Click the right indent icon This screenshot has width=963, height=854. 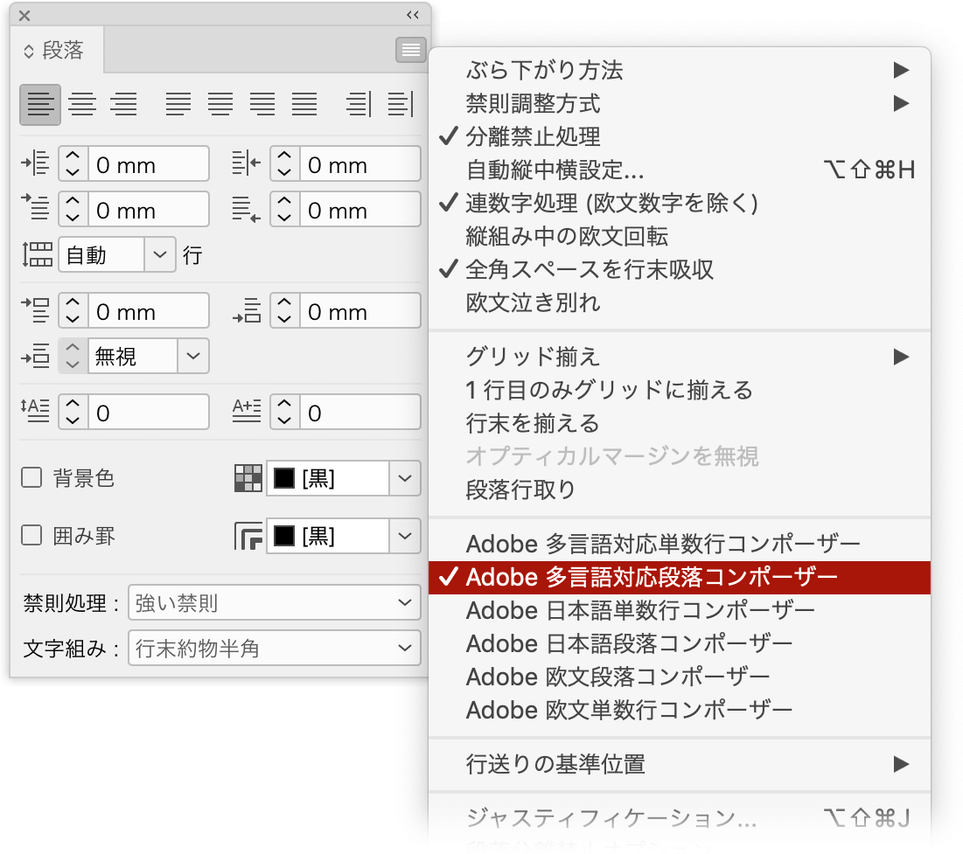(247, 163)
